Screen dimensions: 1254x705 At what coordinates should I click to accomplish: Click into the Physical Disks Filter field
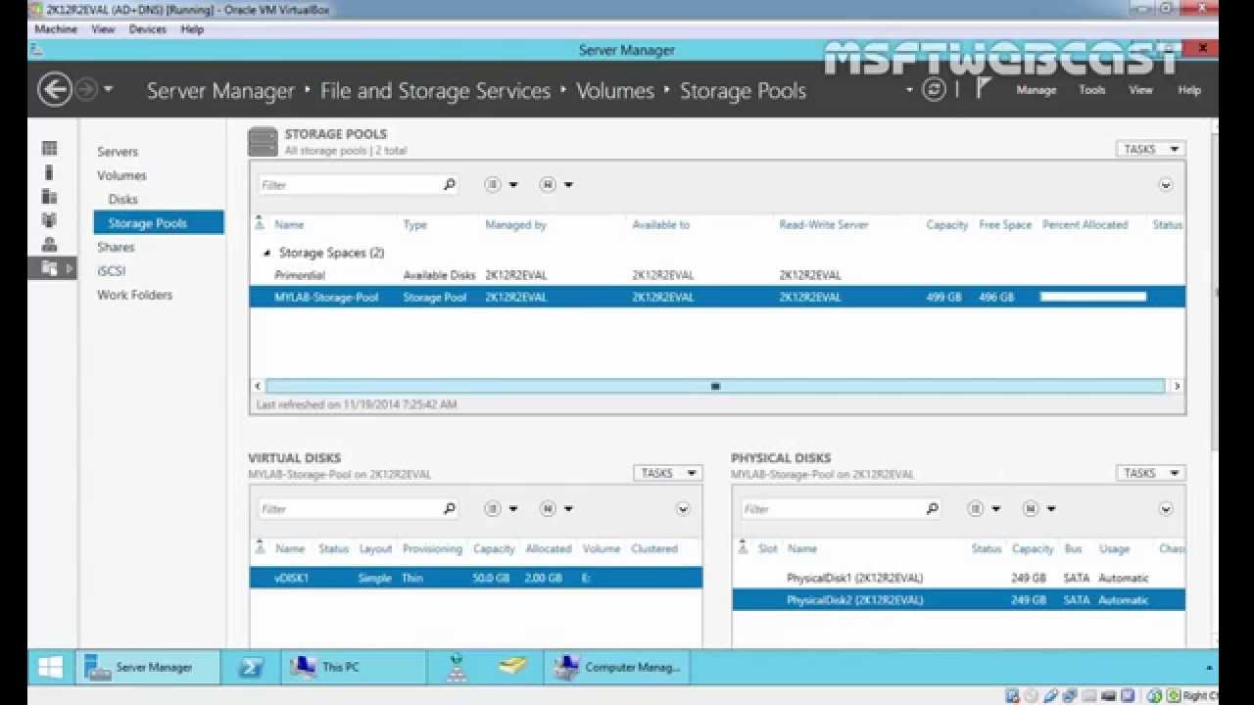click(x=834, y=508)
